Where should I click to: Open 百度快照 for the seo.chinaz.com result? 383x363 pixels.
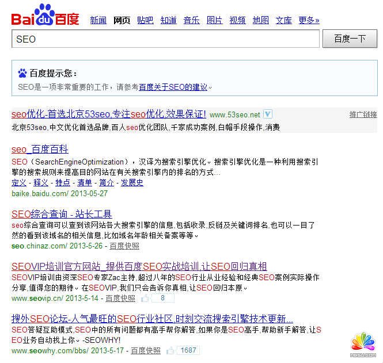click(x=124, y=246)
